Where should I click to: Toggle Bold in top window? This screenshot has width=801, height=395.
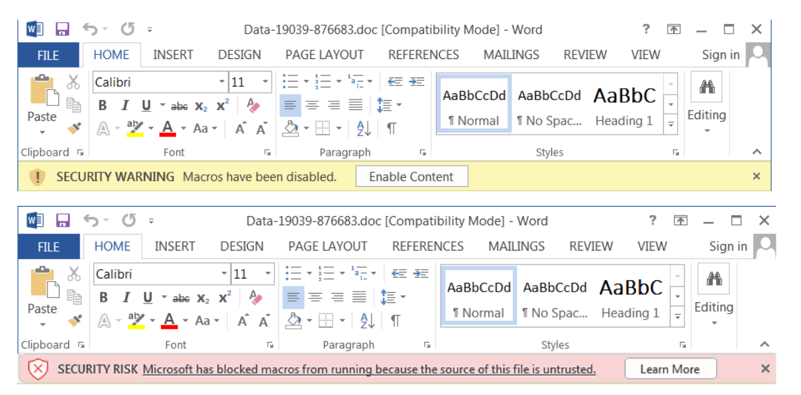102,105
